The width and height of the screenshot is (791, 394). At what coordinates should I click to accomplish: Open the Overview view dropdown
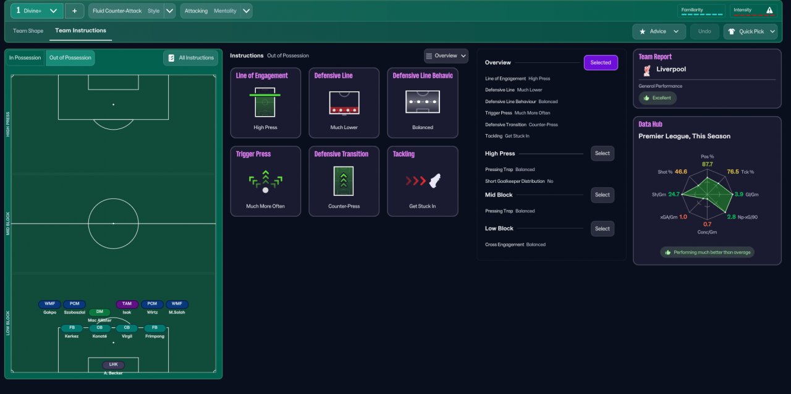tap(446, 56)
